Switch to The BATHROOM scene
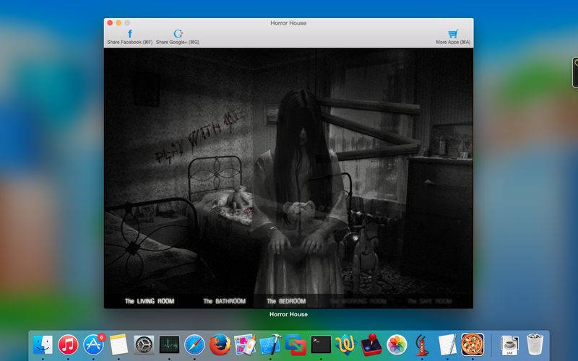 pyautogui.click(x=225, y=301)
